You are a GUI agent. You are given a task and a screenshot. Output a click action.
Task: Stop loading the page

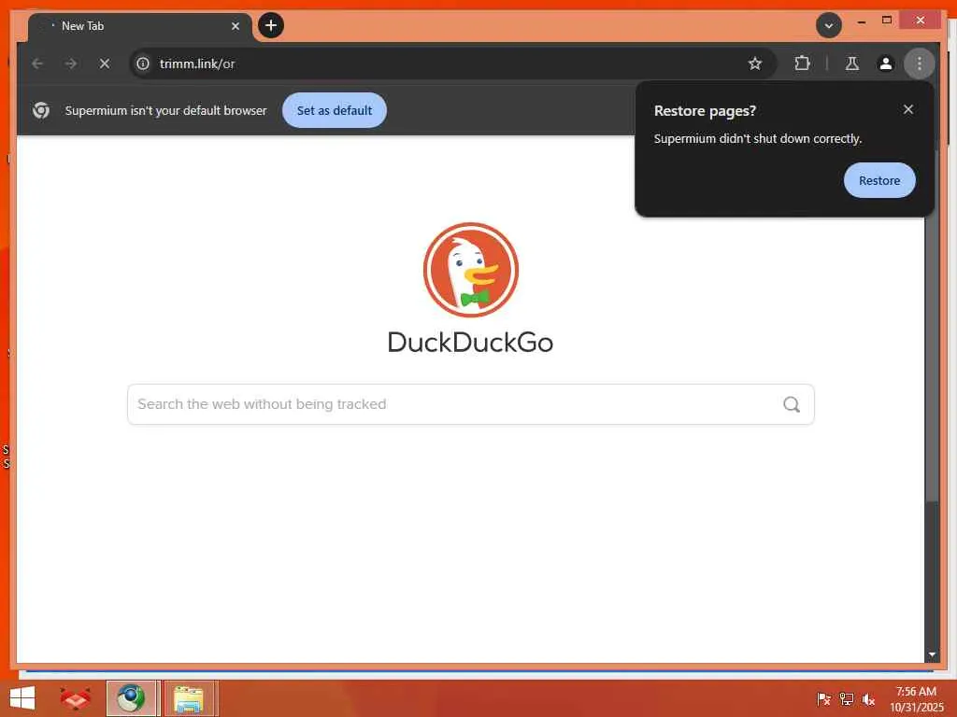pos(105,63)
